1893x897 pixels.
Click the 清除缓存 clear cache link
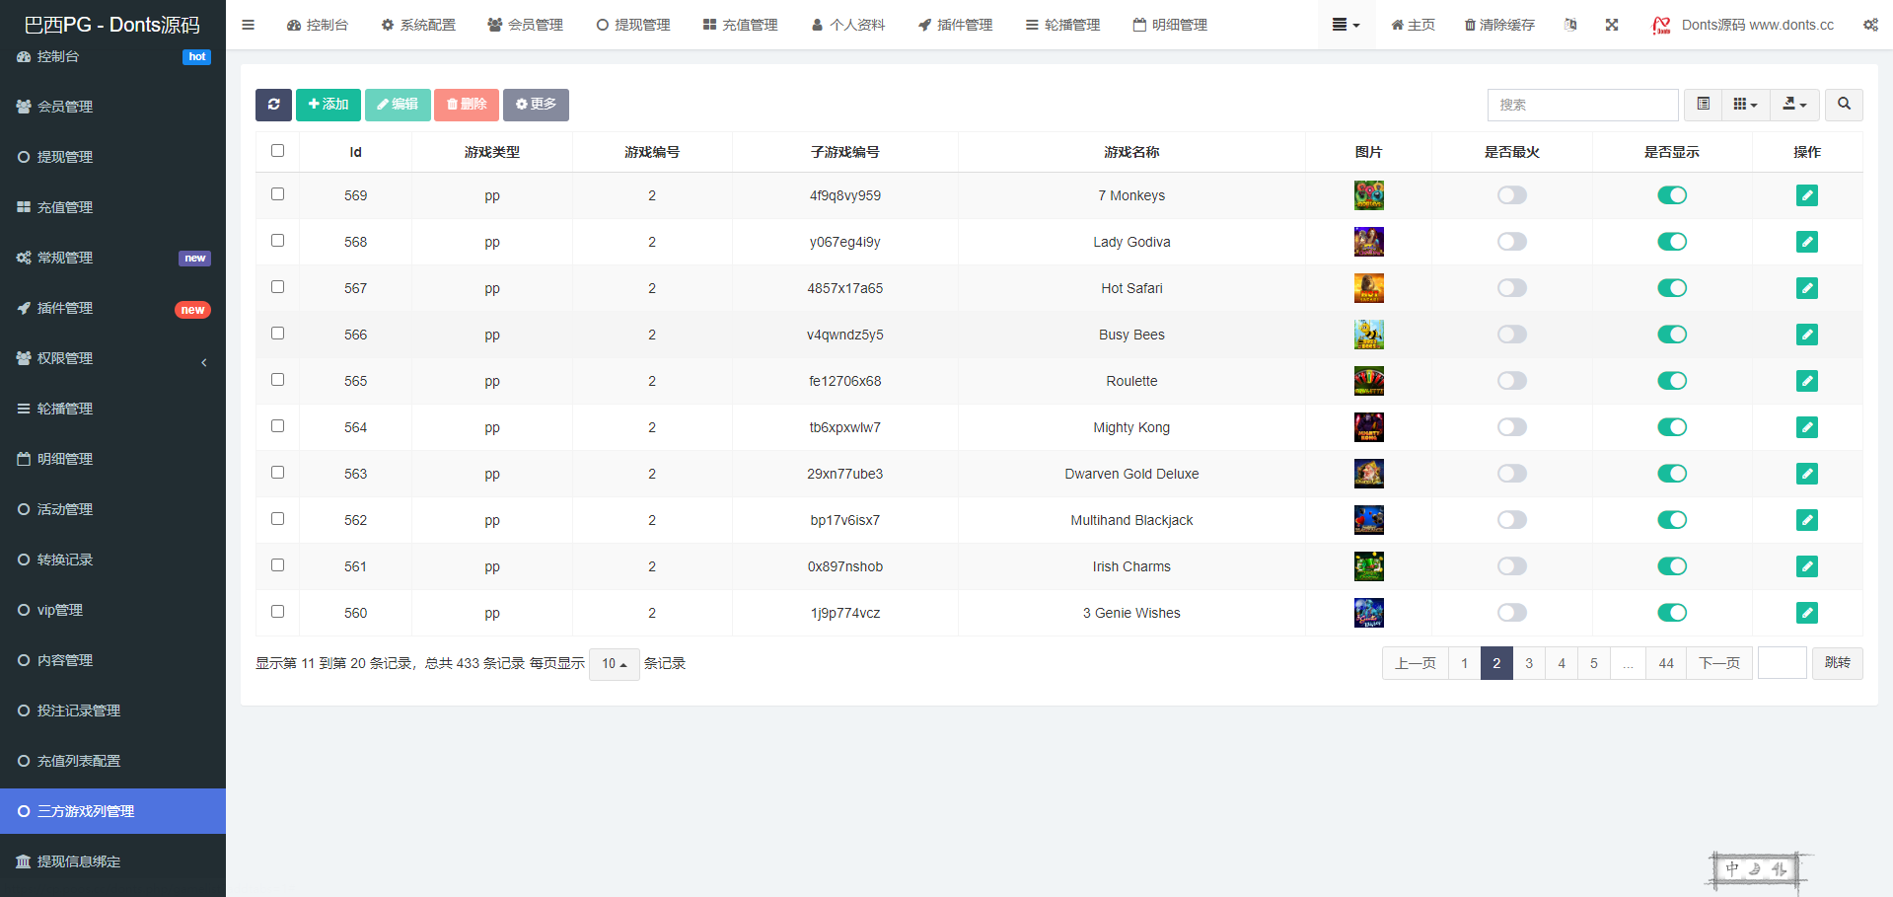1499,25
